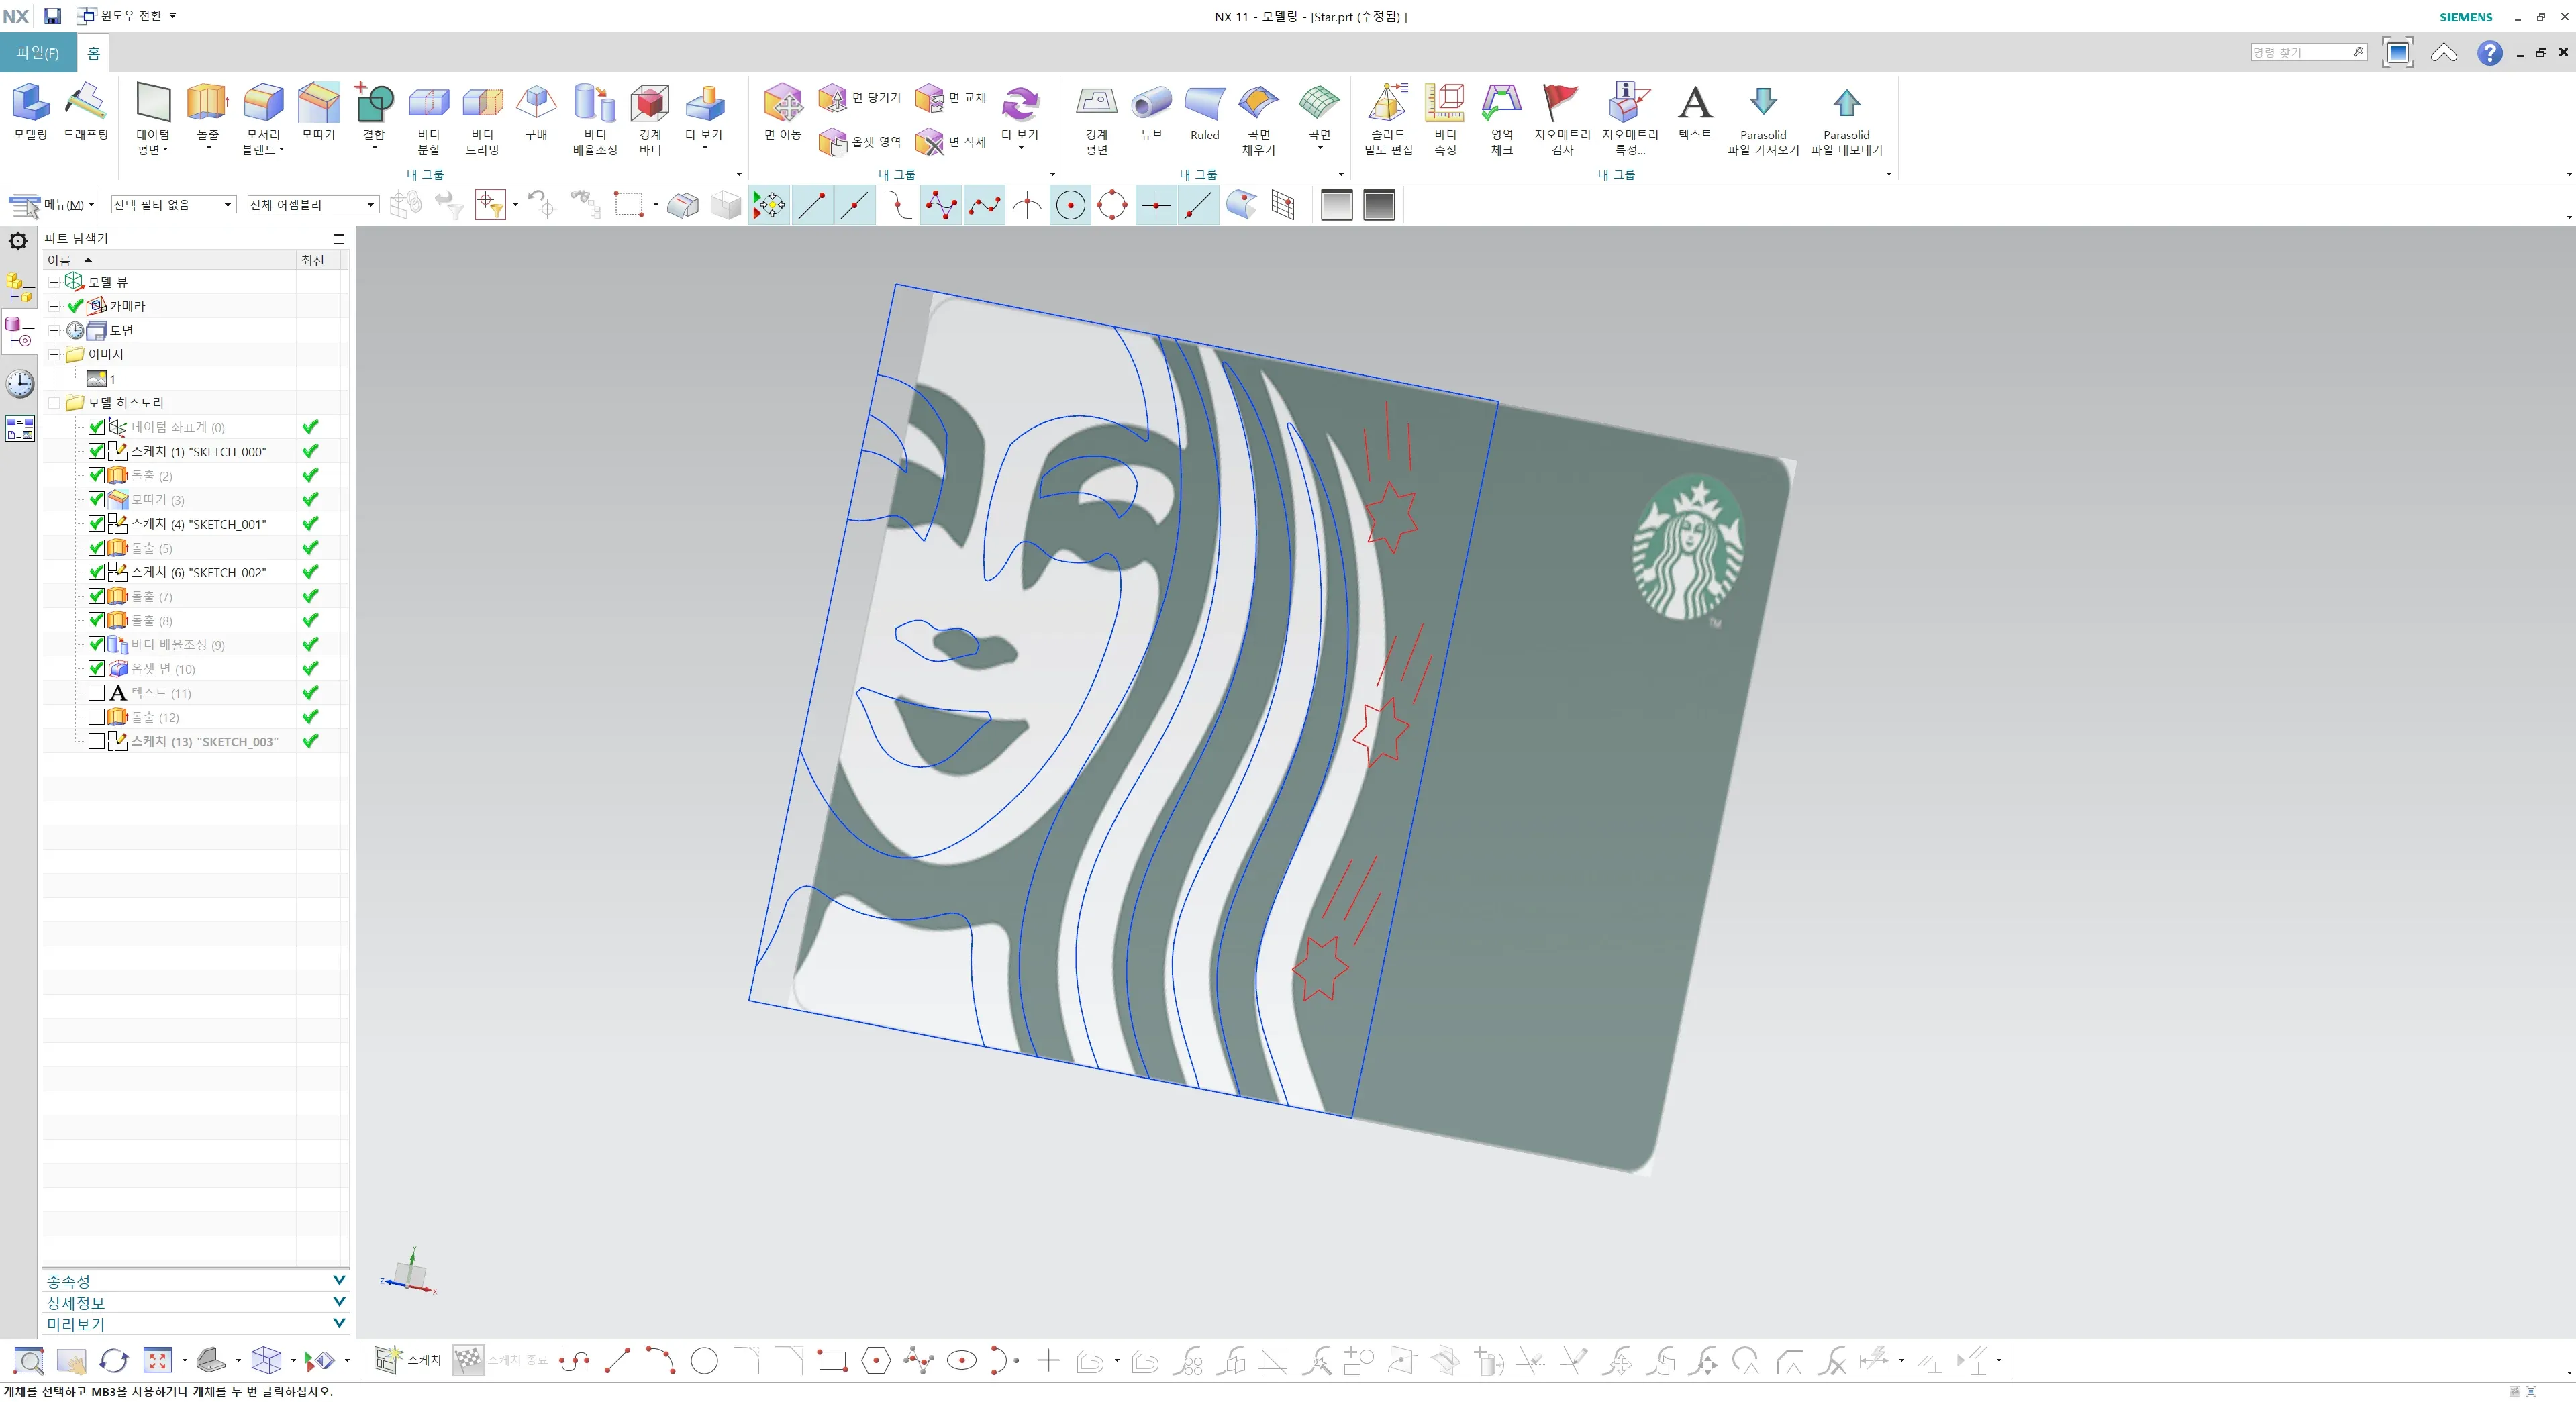The image size is (2576, 1402).
Task: Click the Ruled surface icon
Action: click(1204, 103)
